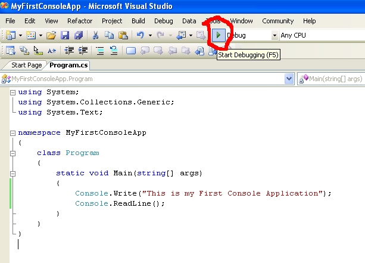Click the Copy icon in toolbar
Image resolution: width=365 pixels, height=263 pixels.
(109, 35)
